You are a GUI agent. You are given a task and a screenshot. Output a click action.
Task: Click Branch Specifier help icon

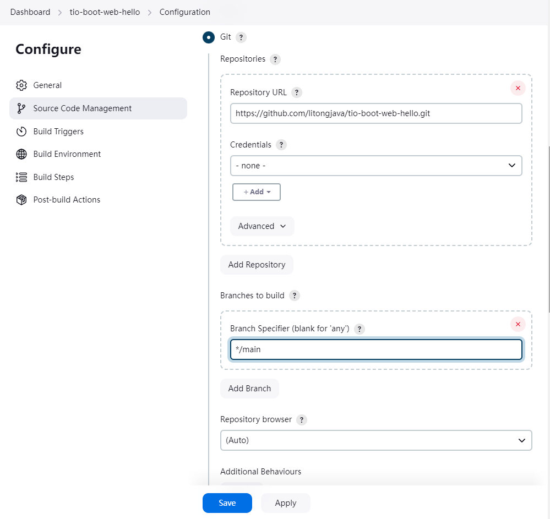tap(360, 329)
